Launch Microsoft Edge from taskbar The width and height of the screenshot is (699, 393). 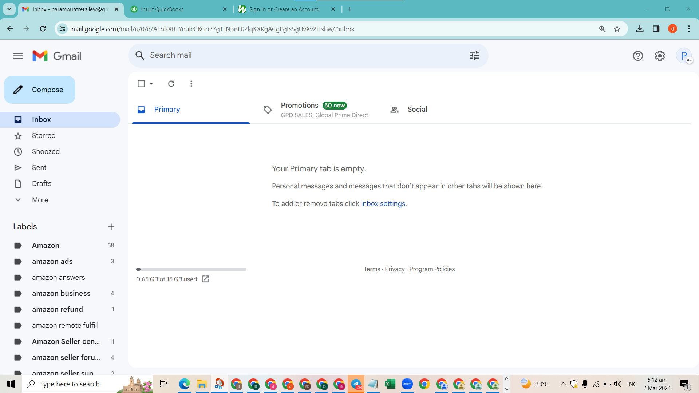185,384
